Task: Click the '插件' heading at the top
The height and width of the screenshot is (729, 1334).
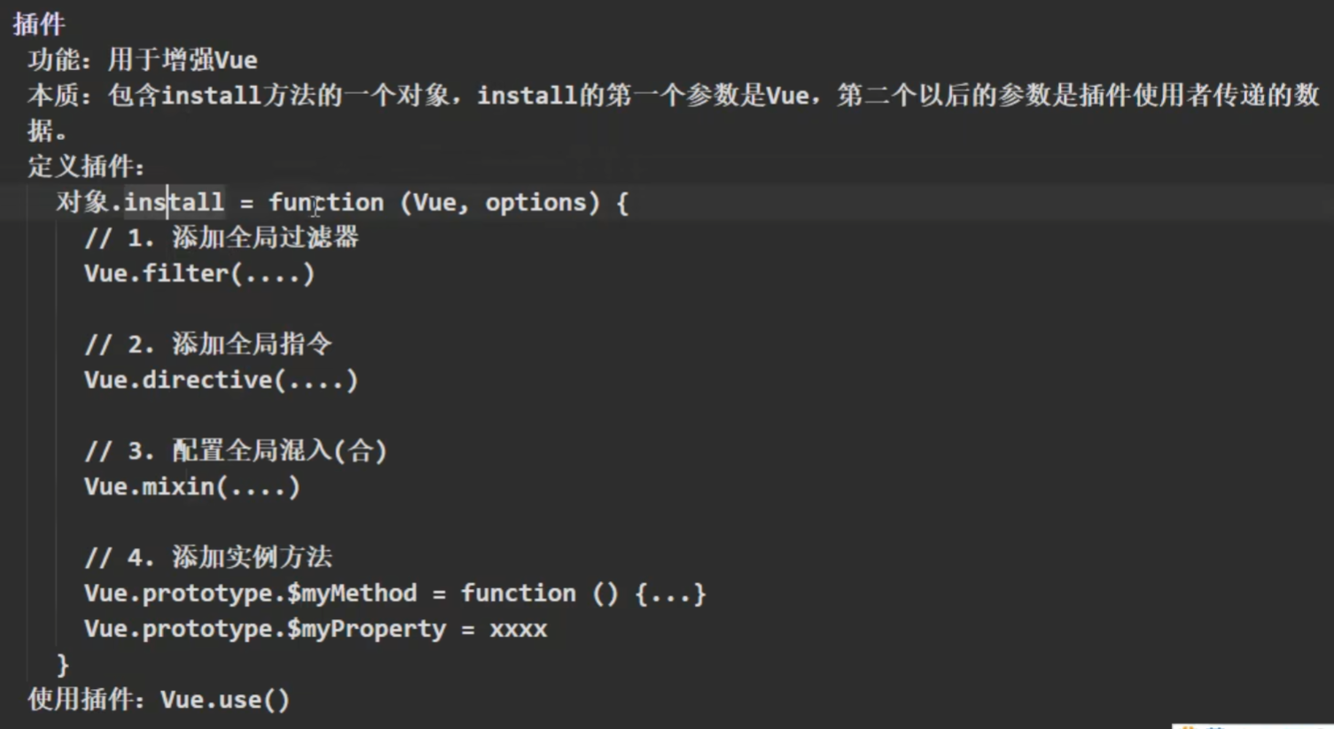Action: 39,24
